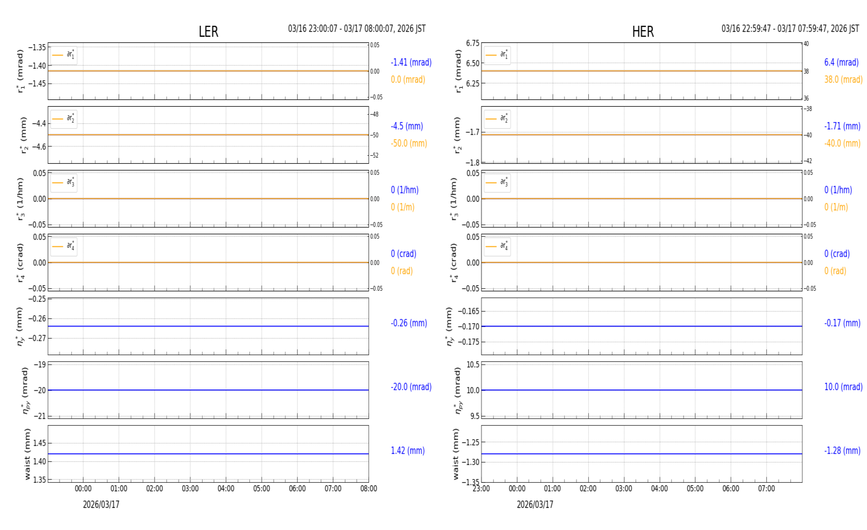The width and height of the screenshot is (867, 530).
Task: Click the "-19" tick on LER ηpy axis
Action: (x=41, y=364)
